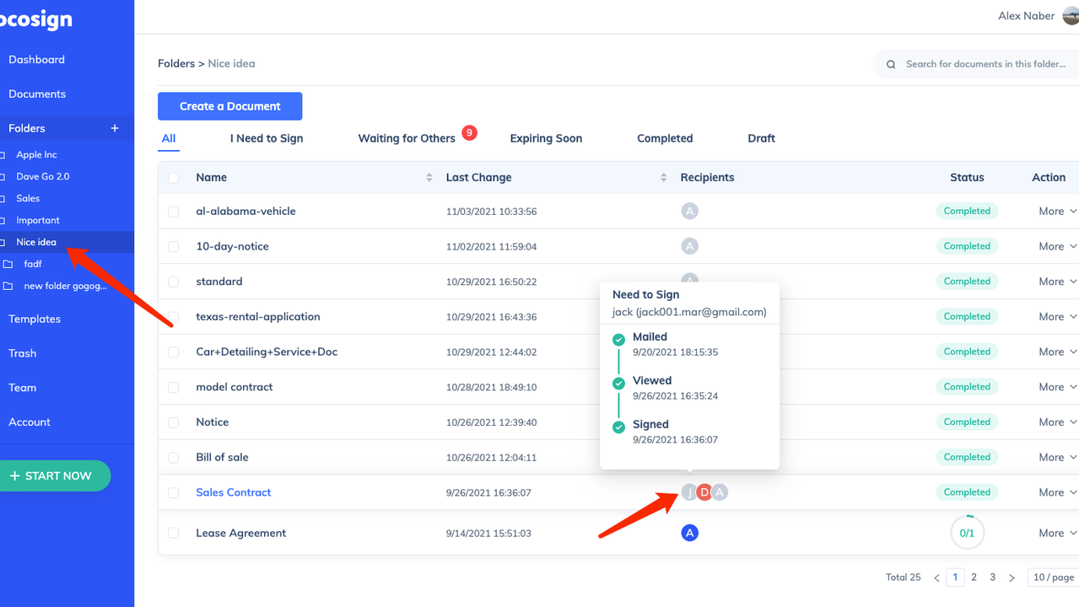Click the 0/1 progress circle
The image size is (1079, 607).
tap(967, 533)
